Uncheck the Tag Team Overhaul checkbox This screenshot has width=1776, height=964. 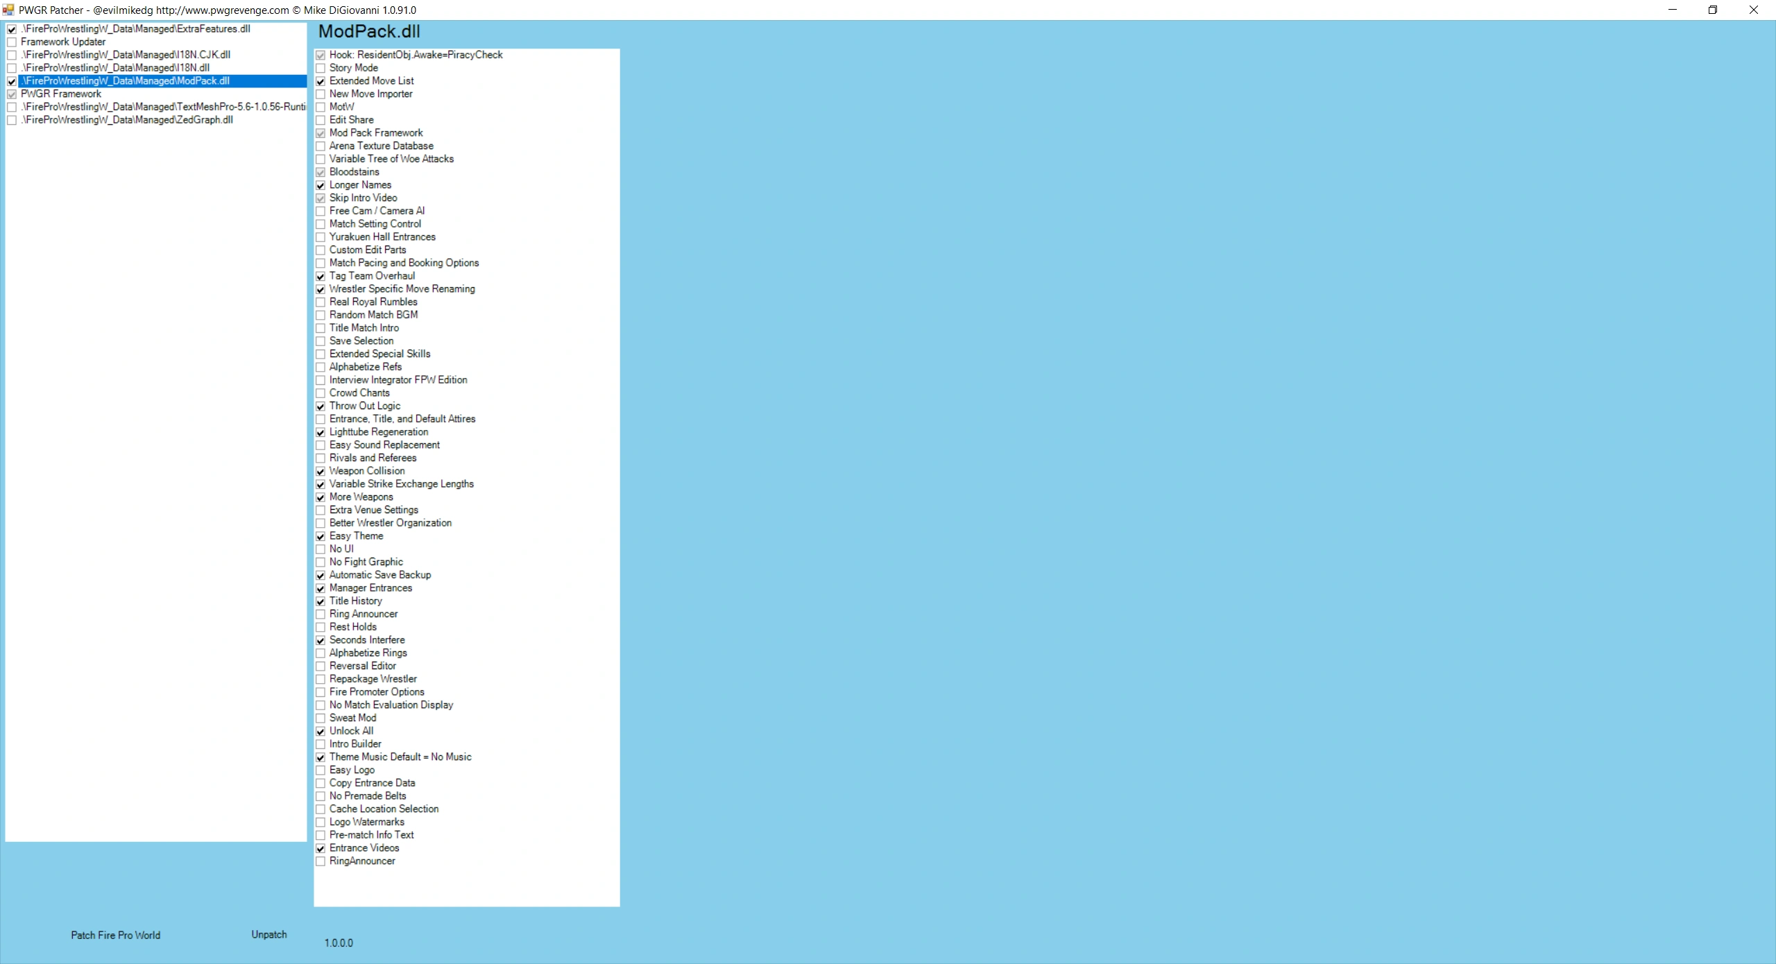(x=321, y=276)
